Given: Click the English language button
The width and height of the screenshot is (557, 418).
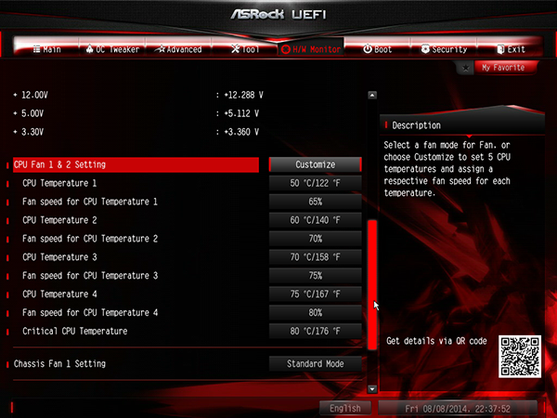Looking at the screenshot, I should 345,409.
